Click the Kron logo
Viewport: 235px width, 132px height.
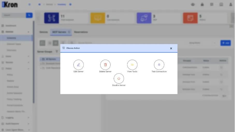tap(10, 5)
